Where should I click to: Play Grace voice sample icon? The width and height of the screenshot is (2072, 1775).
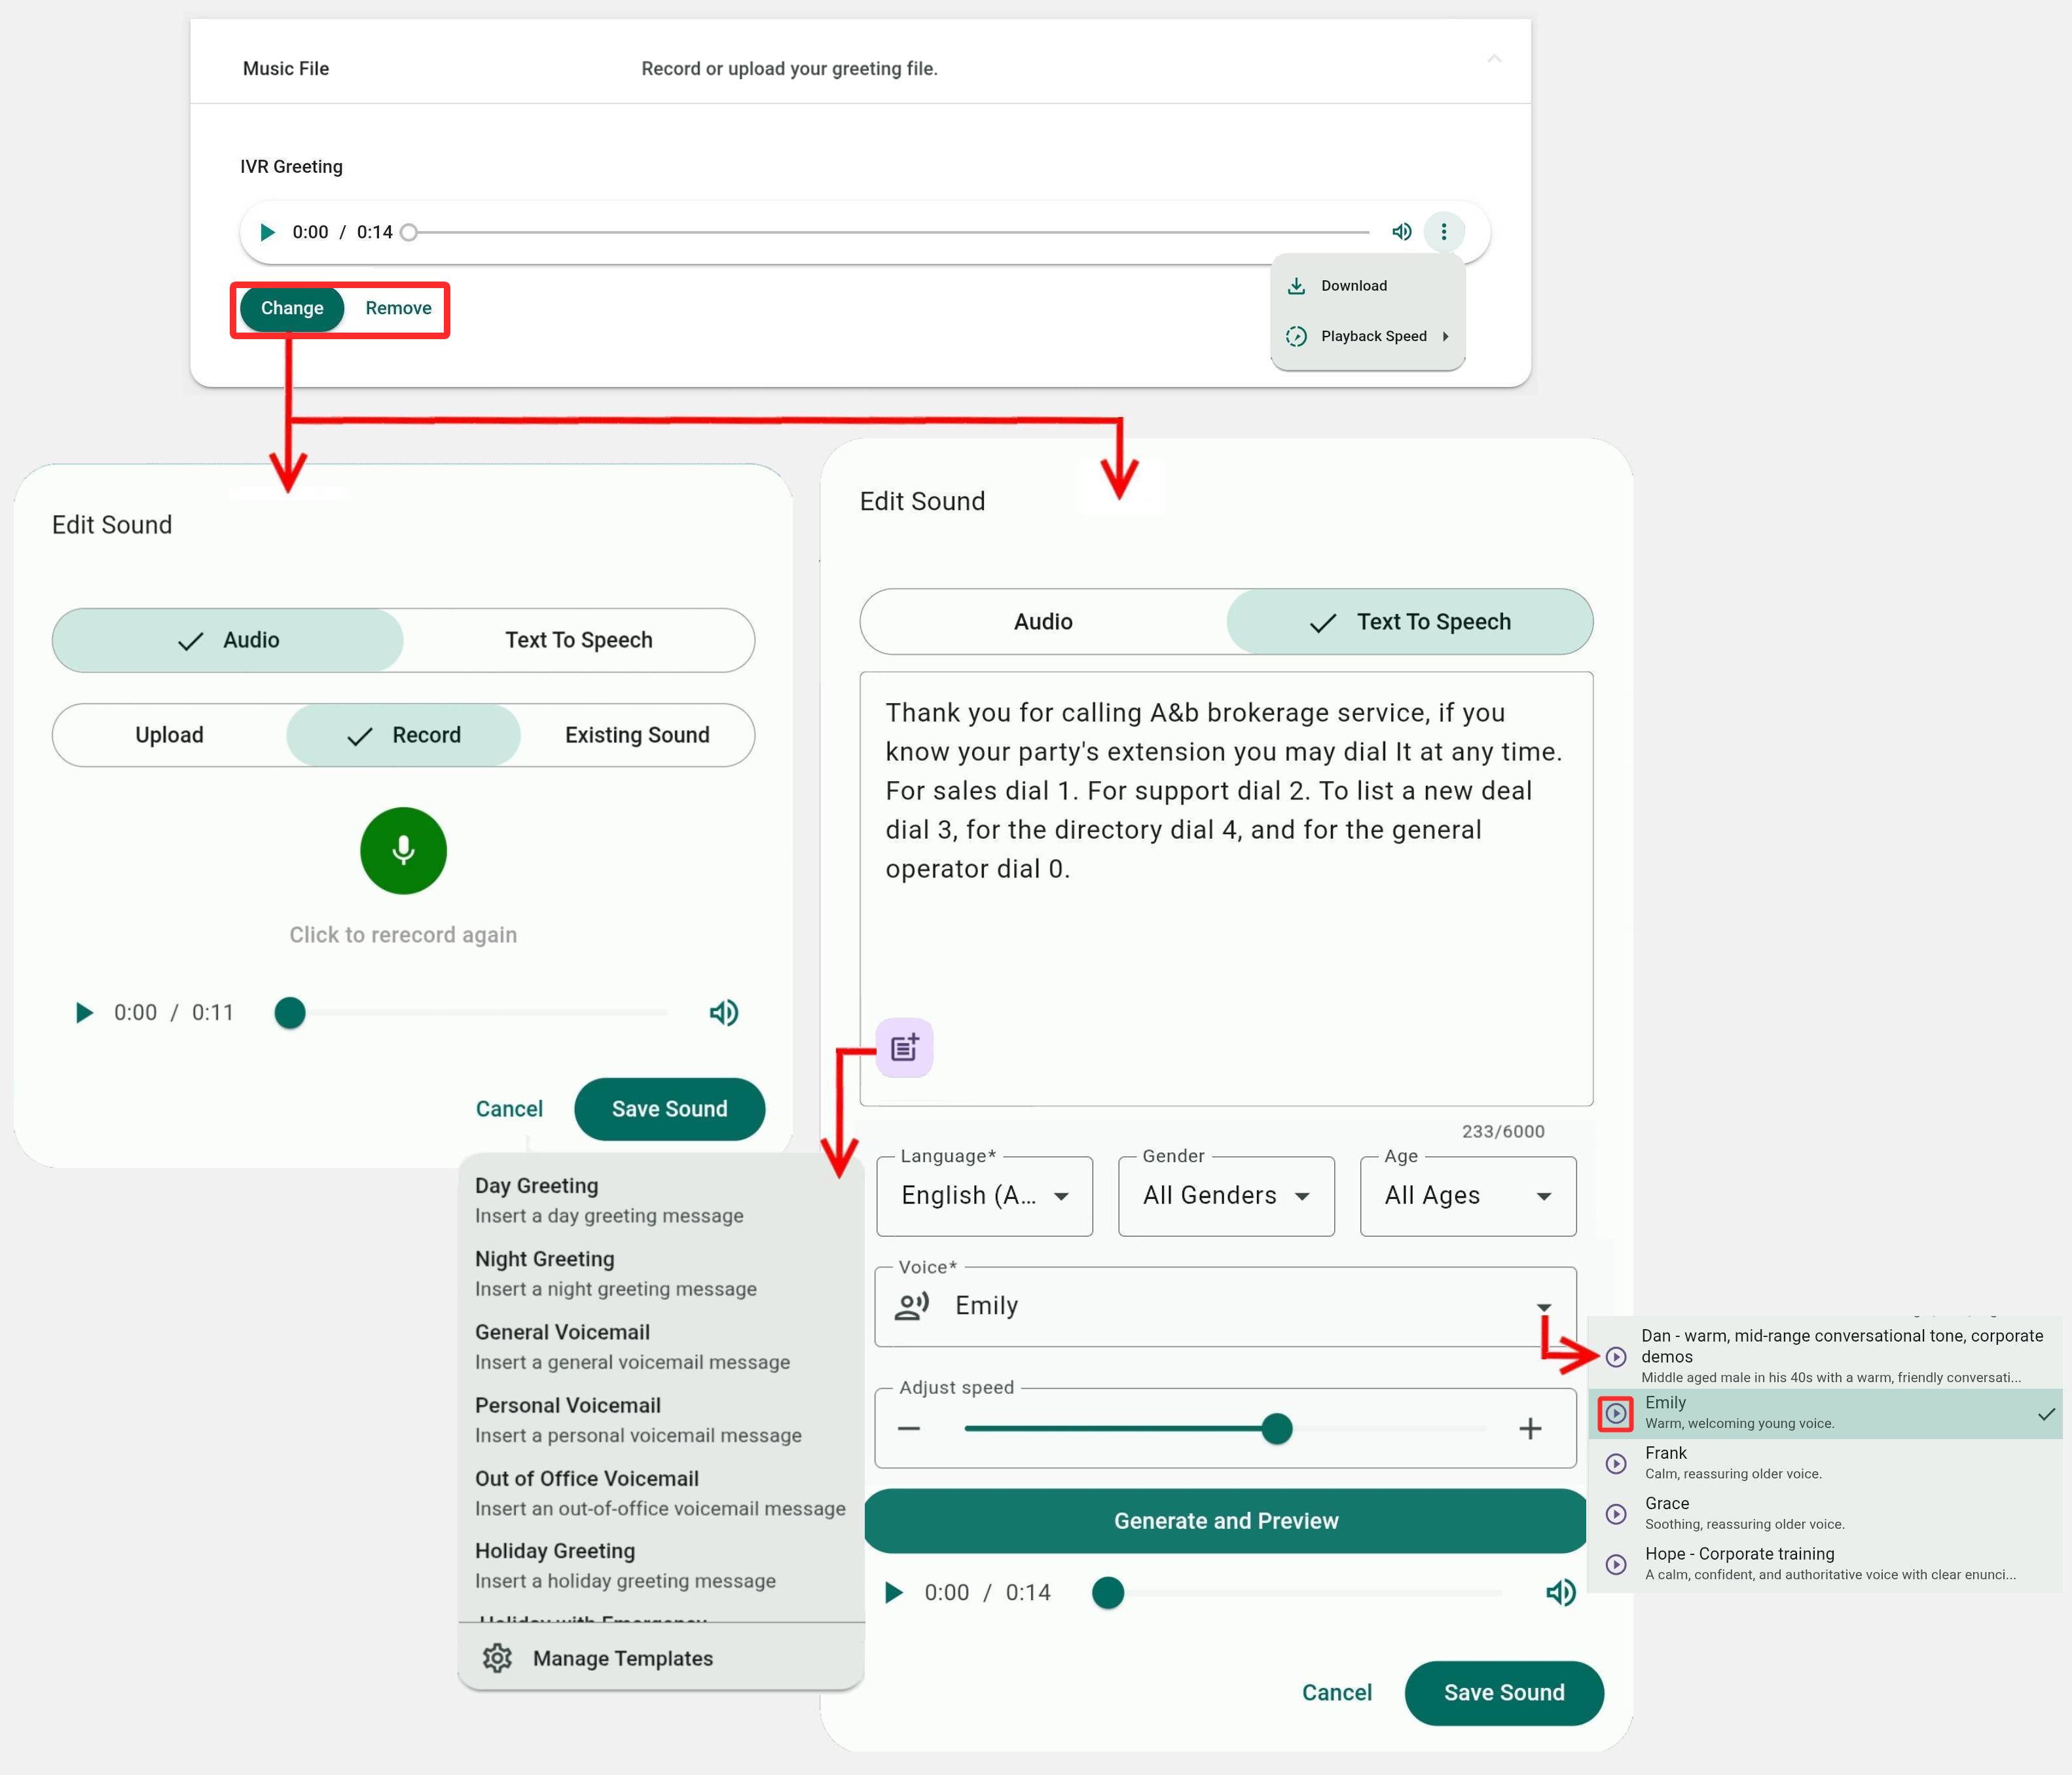pos(1616,1514)
